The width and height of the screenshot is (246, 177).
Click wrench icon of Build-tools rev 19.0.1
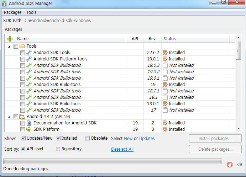point(29,78)
